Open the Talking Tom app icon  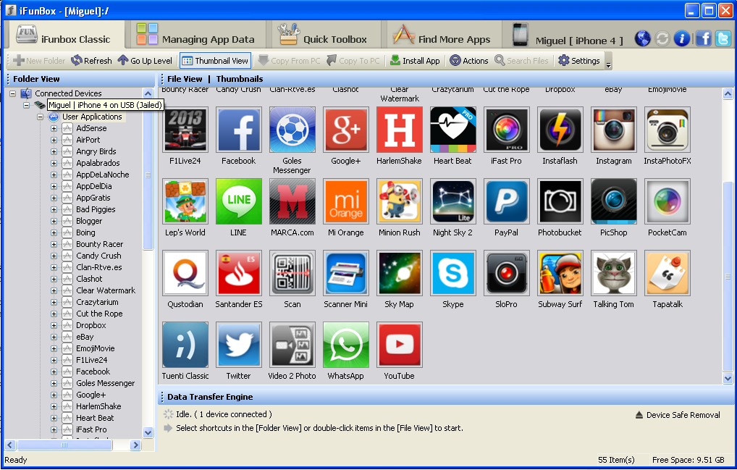pos(613,273)
